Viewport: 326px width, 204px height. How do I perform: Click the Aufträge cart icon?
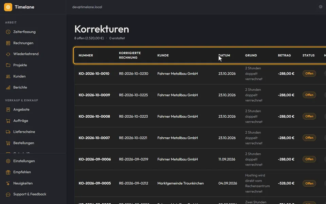pyautogui.click(x=8, y=121)
